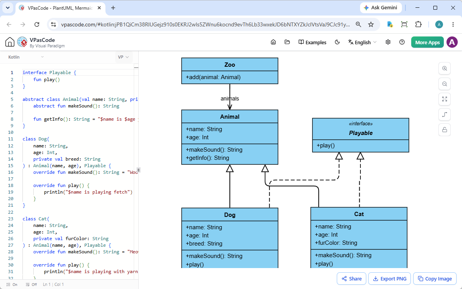The height and width of the screenshot is (289, 462).
Task: Click code line 11 class Dog(
Action: (x=36, y=139)
